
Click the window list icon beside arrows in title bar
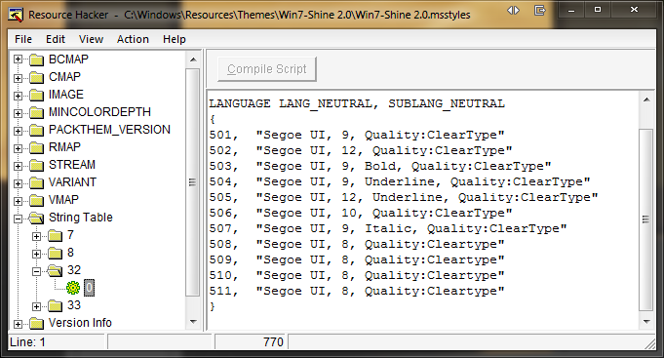tap(539, 10)
